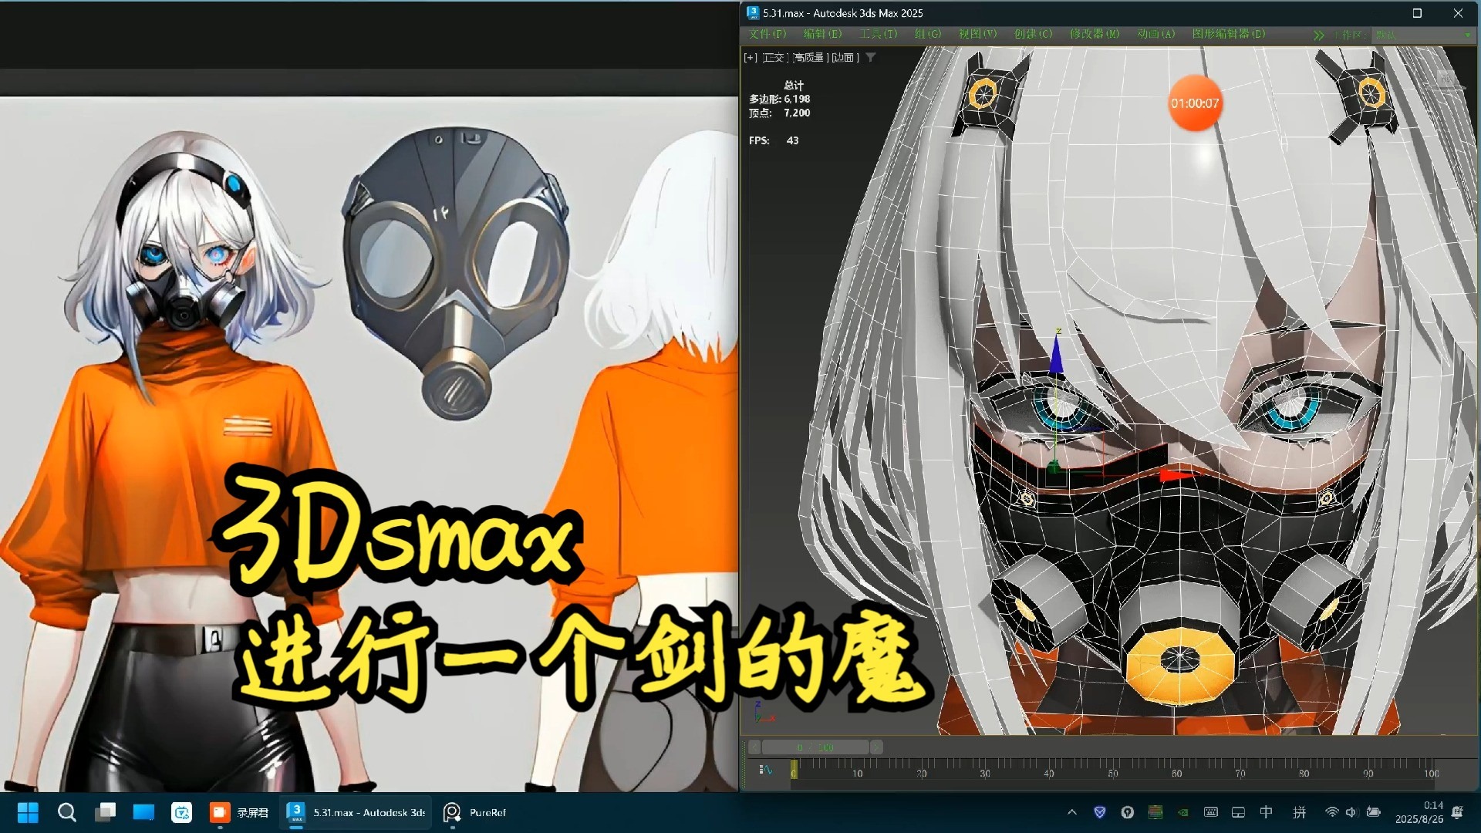This screenshot has height=833, width=1481.
Task: Go to previous frame with time slider left arrow
Action: [754, 747]
